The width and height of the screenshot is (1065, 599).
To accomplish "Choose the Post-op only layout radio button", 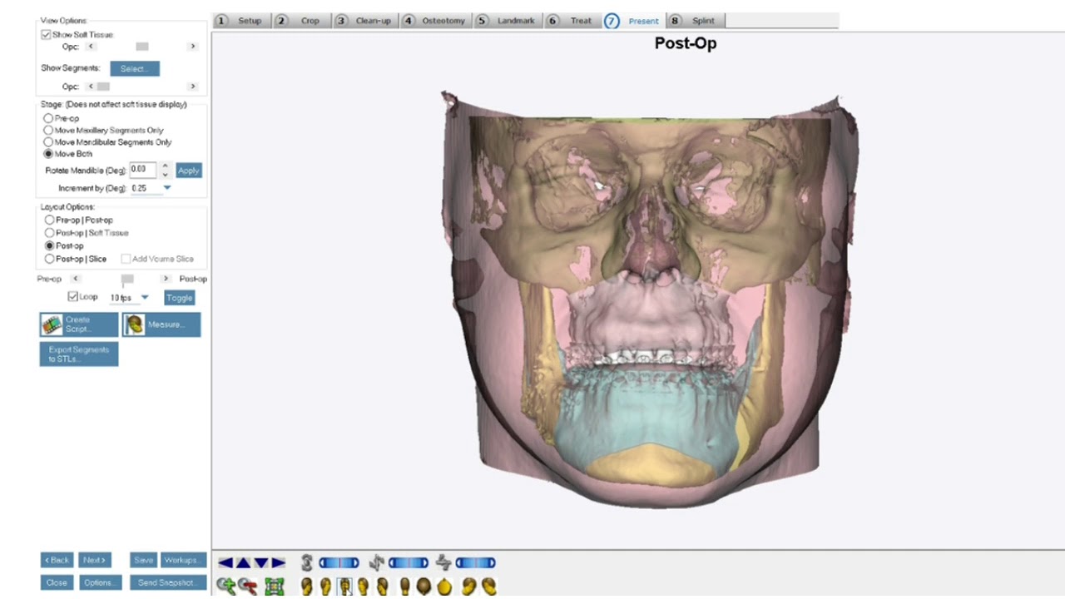I will 50,246.
